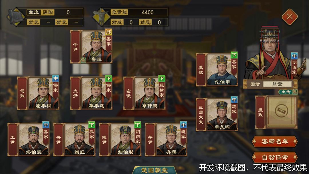The image size is (309, 174).
Task: Click the 中 rank badge on 剧季桐
Action: click(x=56, y=78)
